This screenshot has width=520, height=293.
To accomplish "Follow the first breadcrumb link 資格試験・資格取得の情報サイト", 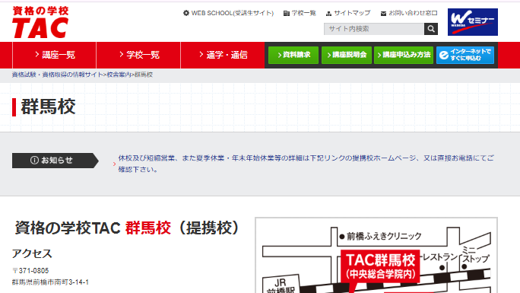I will (57, 75).
